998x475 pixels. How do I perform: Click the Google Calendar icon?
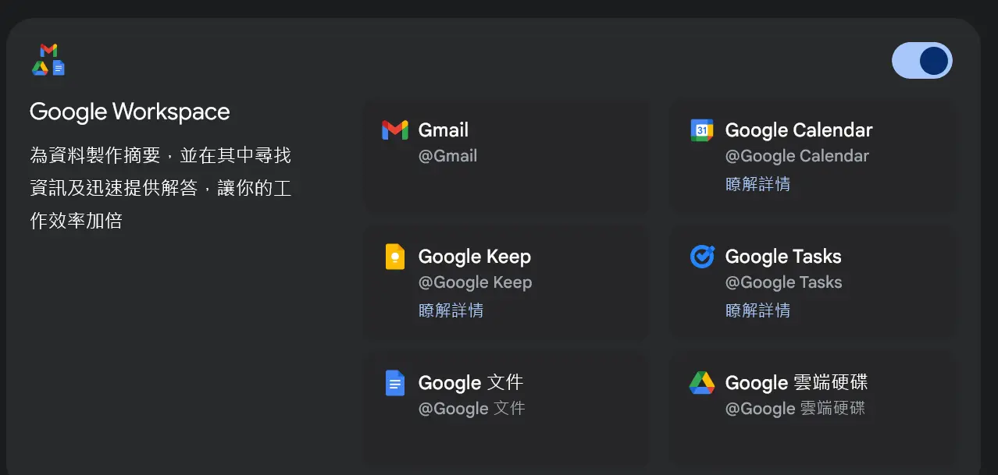tap(702, 130)
